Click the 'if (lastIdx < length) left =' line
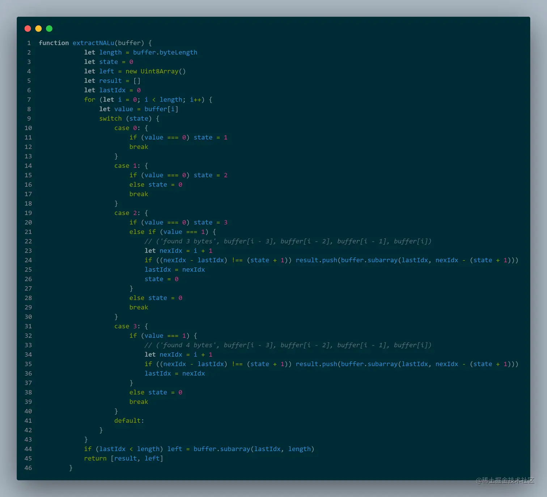Image resolution: width=547 pixels, height=497 pixels. click(x=199, y=449)
